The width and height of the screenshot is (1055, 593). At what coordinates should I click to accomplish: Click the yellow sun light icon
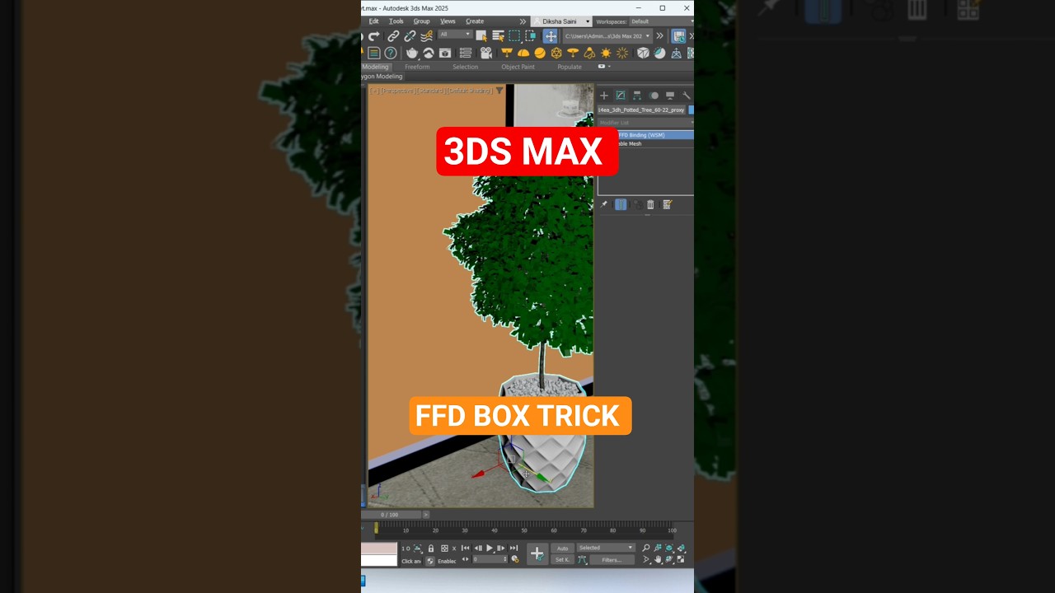pyautogui.click(x=606, y=53)
